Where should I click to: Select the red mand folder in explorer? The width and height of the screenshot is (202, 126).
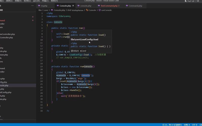tap(3, 20)
